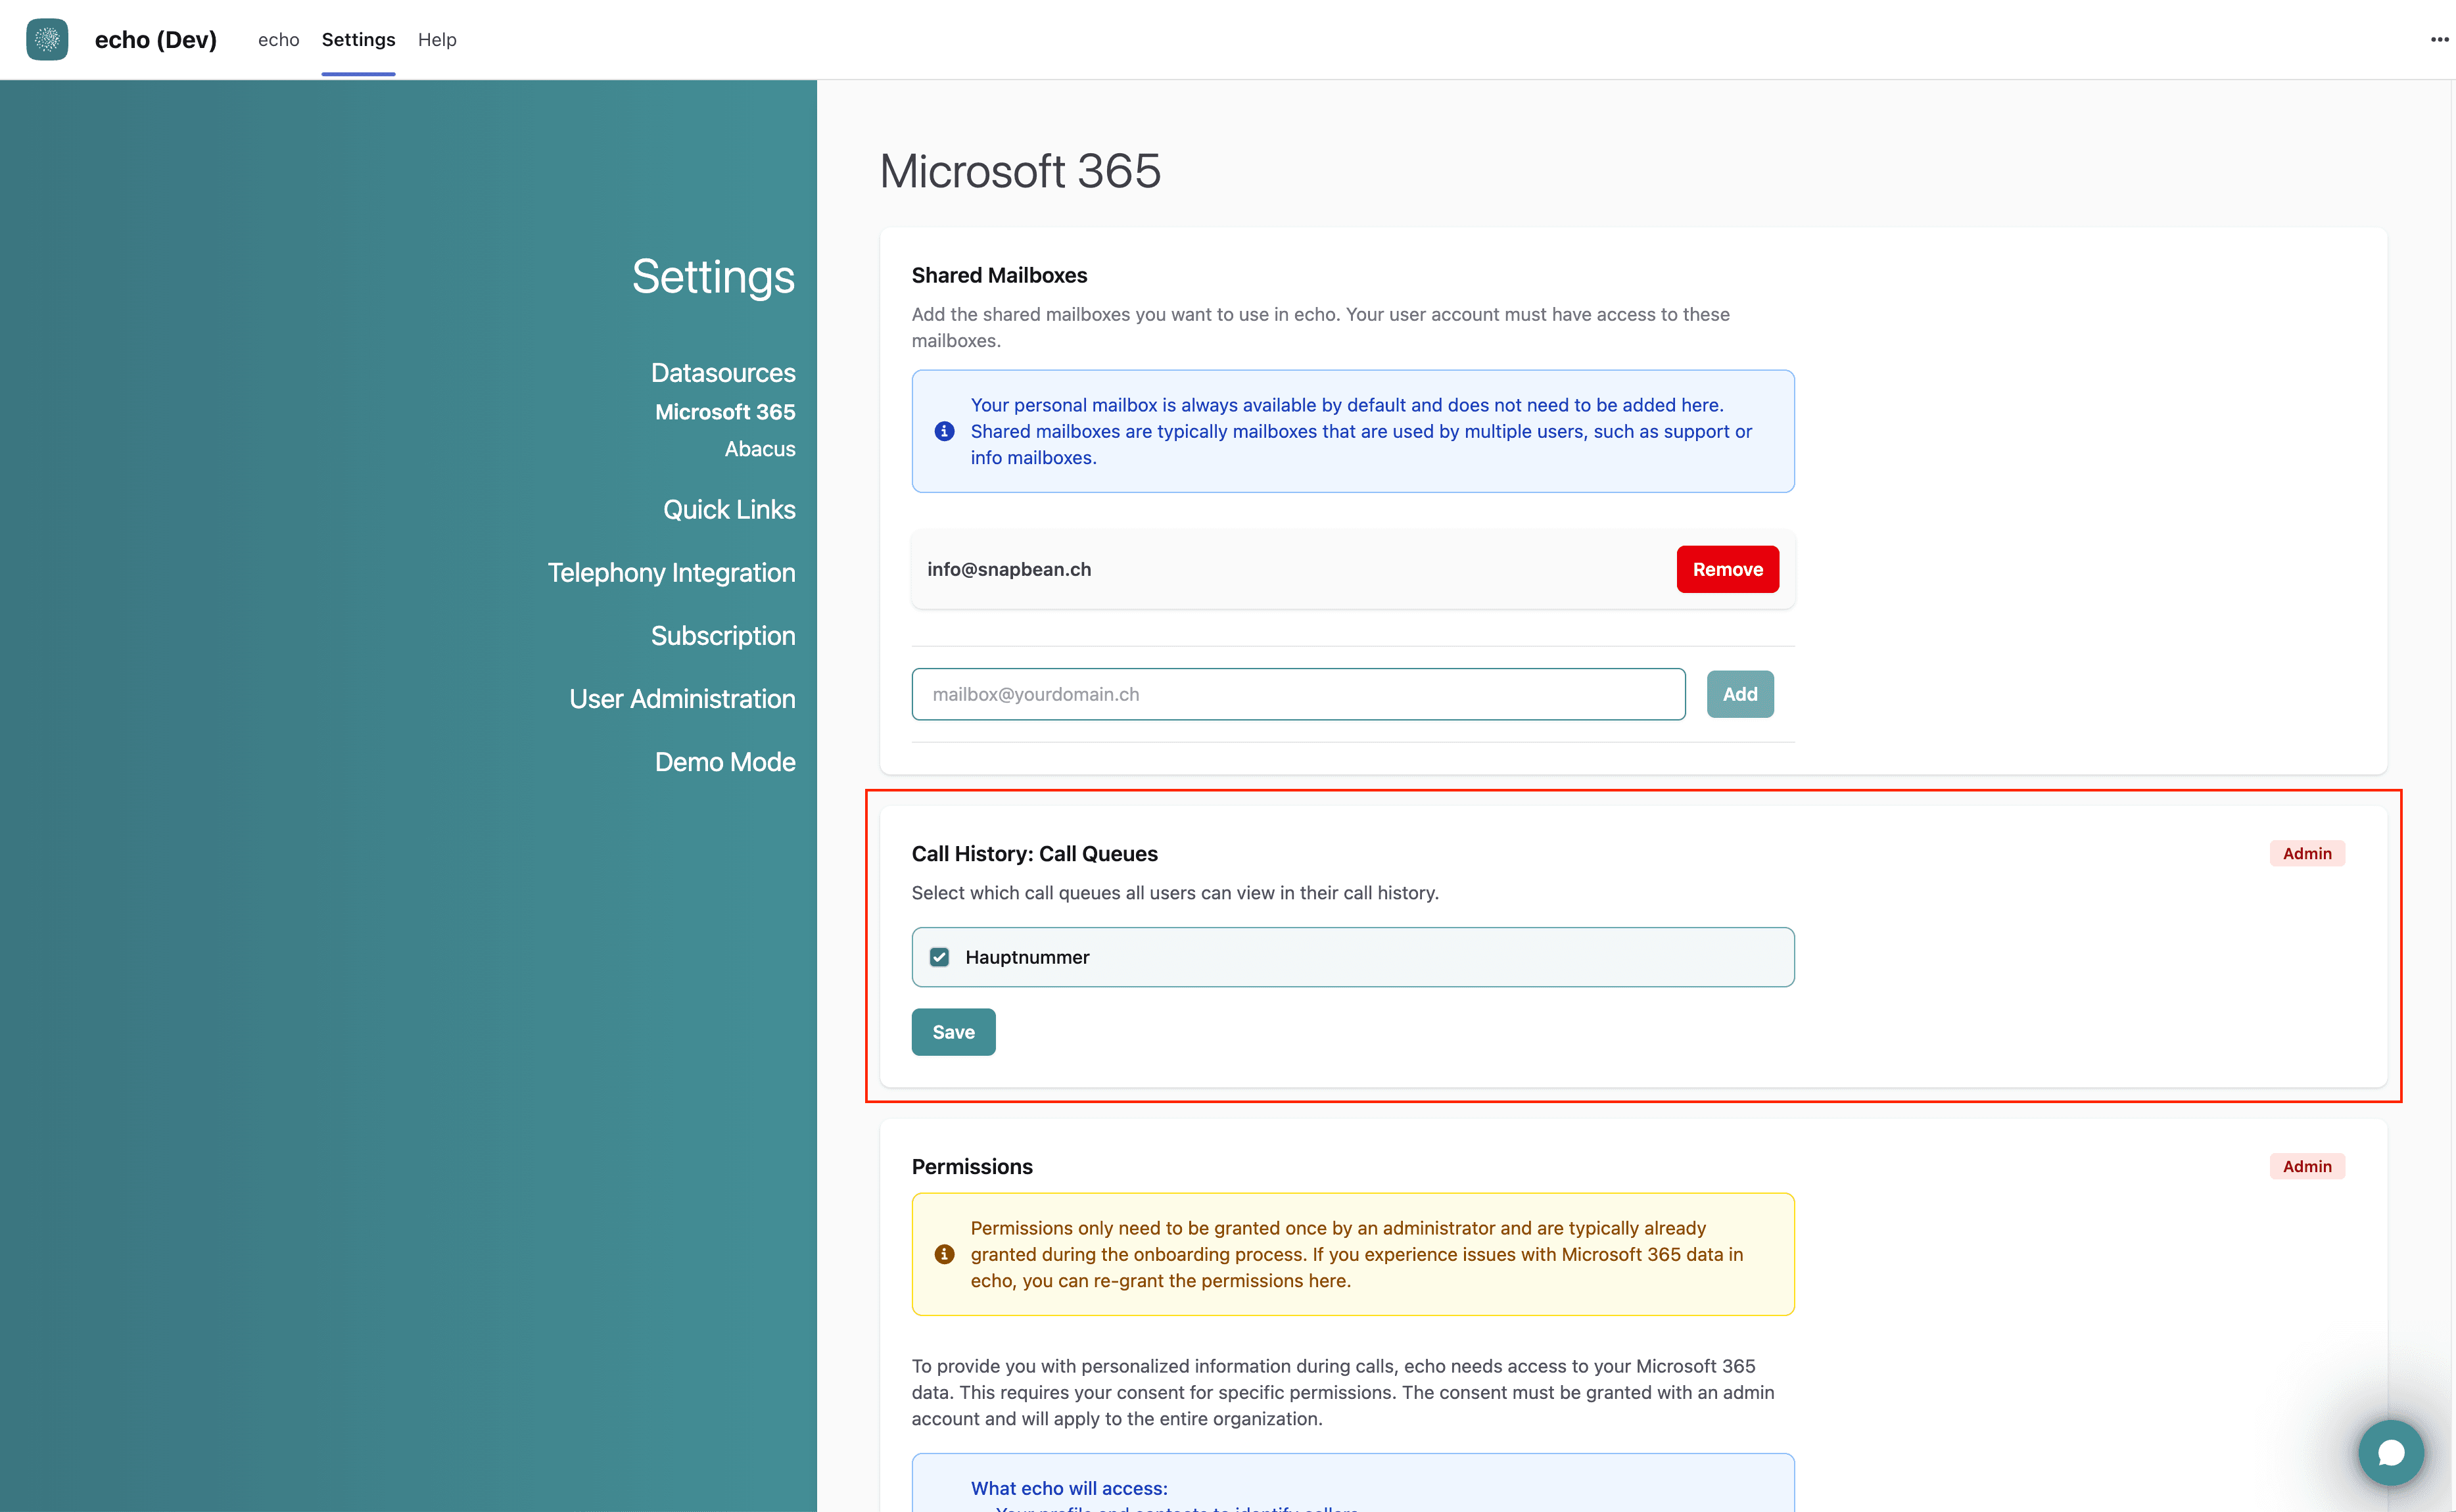Remove the info@snapbean.ch mailbox
This screenshot has width=2456, height=1512.
click(x=1727, y=569)
